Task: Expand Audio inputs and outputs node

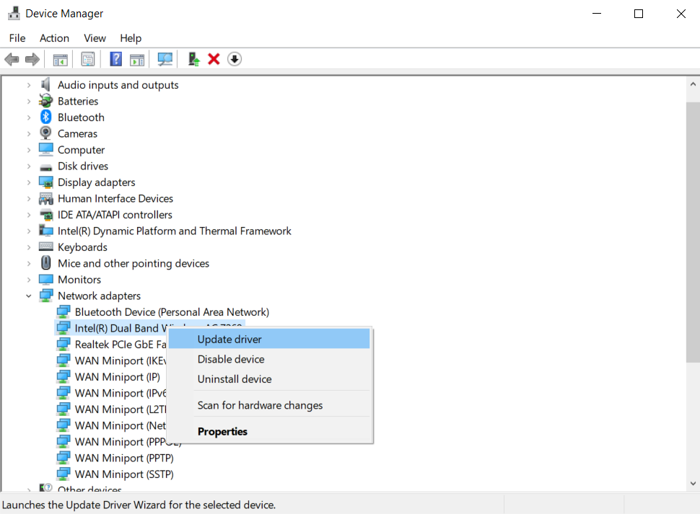Action: tap(29, 84)
